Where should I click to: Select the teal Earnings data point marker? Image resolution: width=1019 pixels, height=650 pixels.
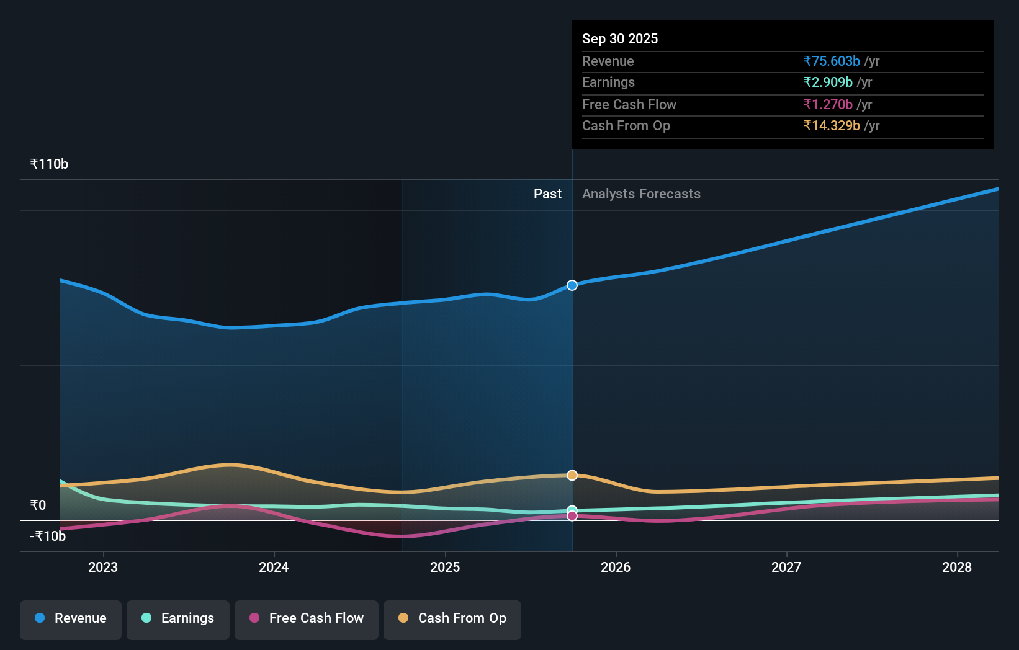pyautogui.click(x=572, y=509)
